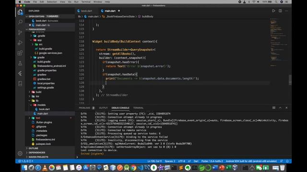Open MongoDB Compass from the dock
Screen dimensions: 307x172
(x=153, y=168)
